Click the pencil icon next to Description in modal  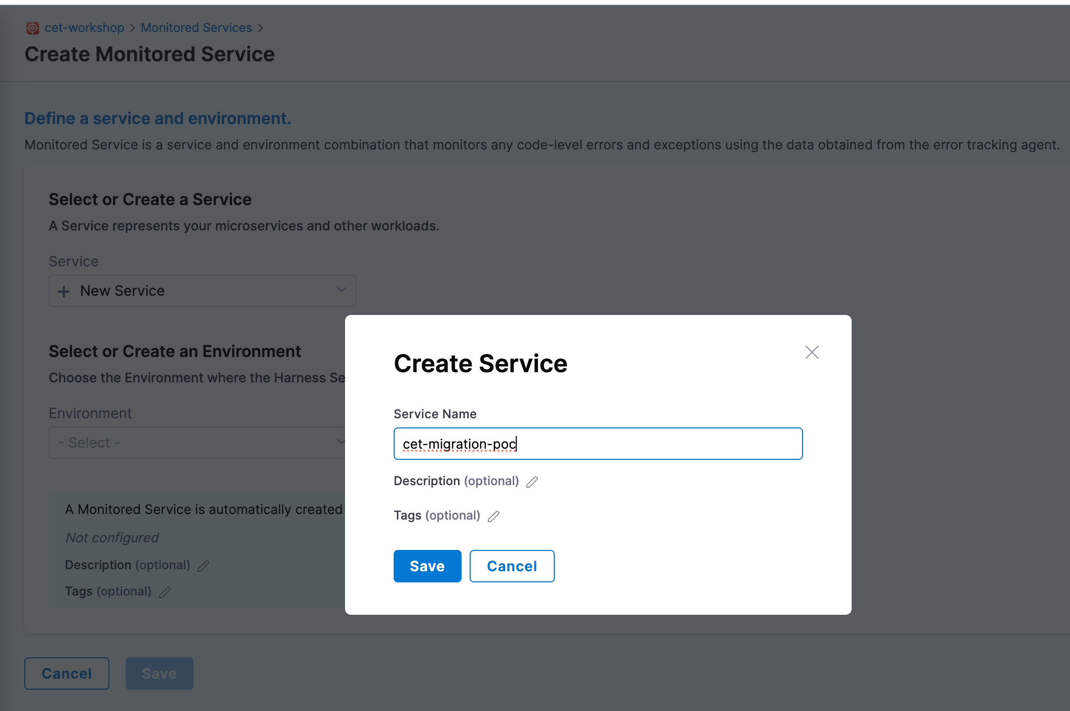[532, 482]
